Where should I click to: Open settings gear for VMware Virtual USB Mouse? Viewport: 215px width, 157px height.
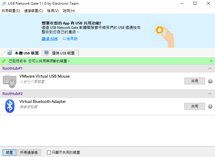click(210, 81)
